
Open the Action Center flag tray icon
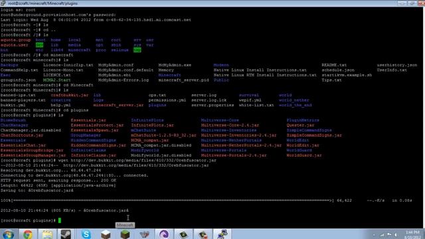tap(389, 234)
